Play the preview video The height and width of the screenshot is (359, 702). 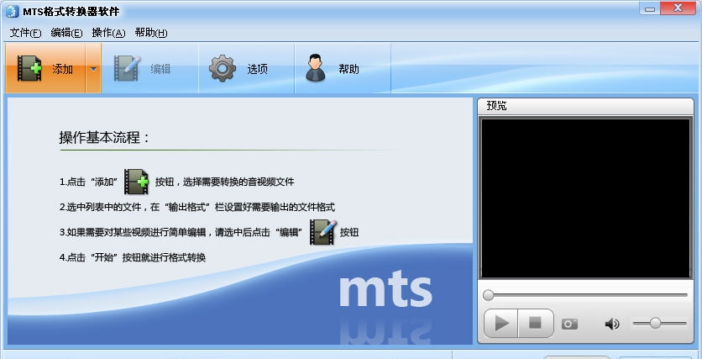coord(501,323)
